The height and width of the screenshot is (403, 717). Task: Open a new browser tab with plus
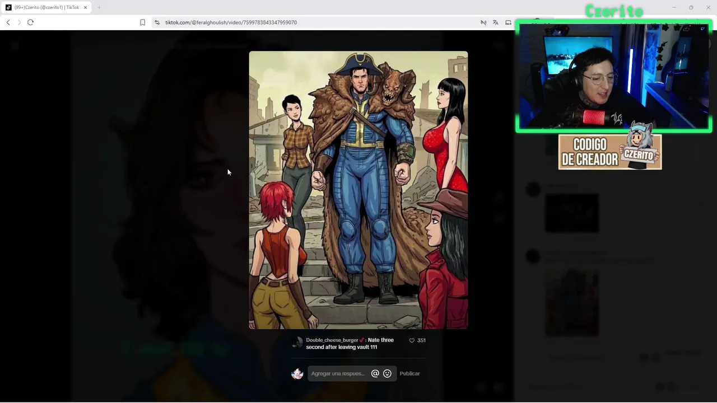click(99, 7)
